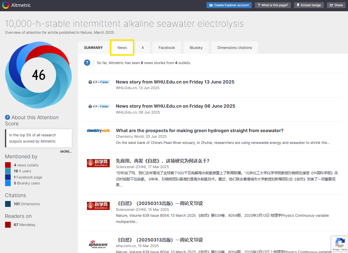Switch to the SUMMARY tab
Image resolution: width=348 pixels, height=253 pixels.
point(93,48)
